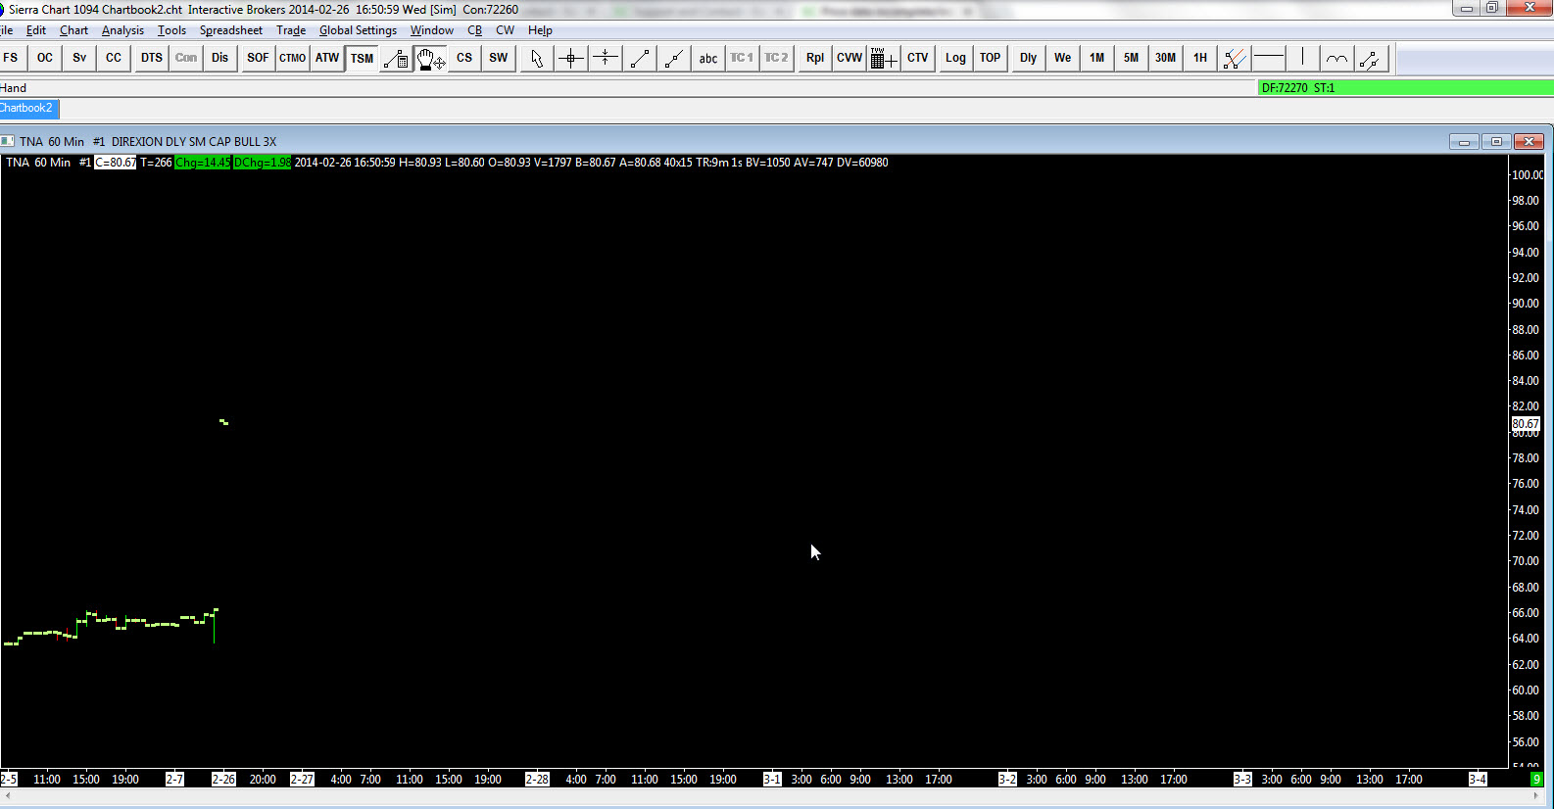The image size is (1554, 809).
Task: Click the TOP toolbar button
Action: 991,58
